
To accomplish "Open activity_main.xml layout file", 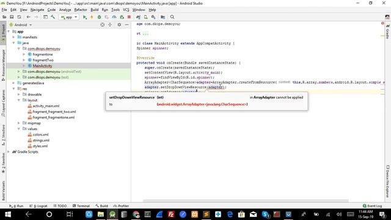I will [46, 106].
